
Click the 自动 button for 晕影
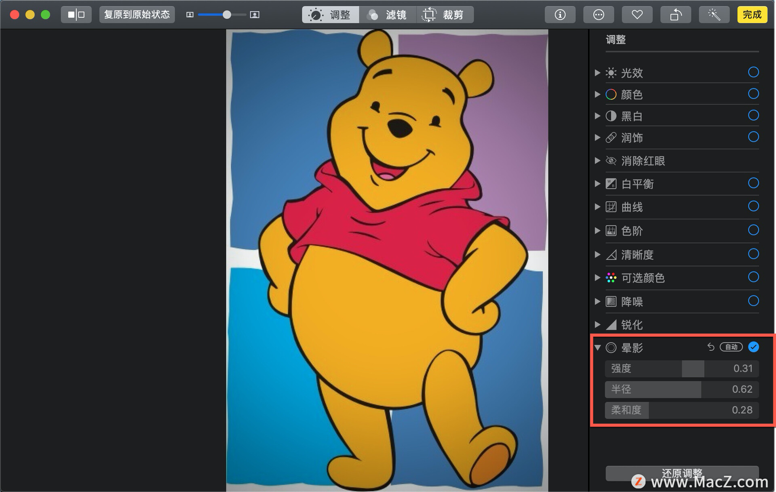point(731,347)
